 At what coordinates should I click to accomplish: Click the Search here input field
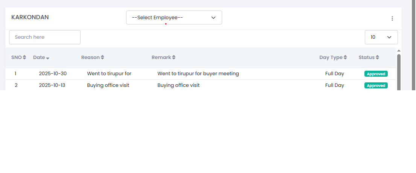(45, 37)
